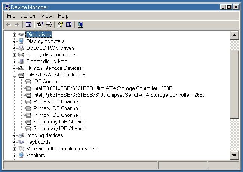243x172 pixels.
Task: Open Properties using the toolbar icon
Action: [x=40, y=25]
